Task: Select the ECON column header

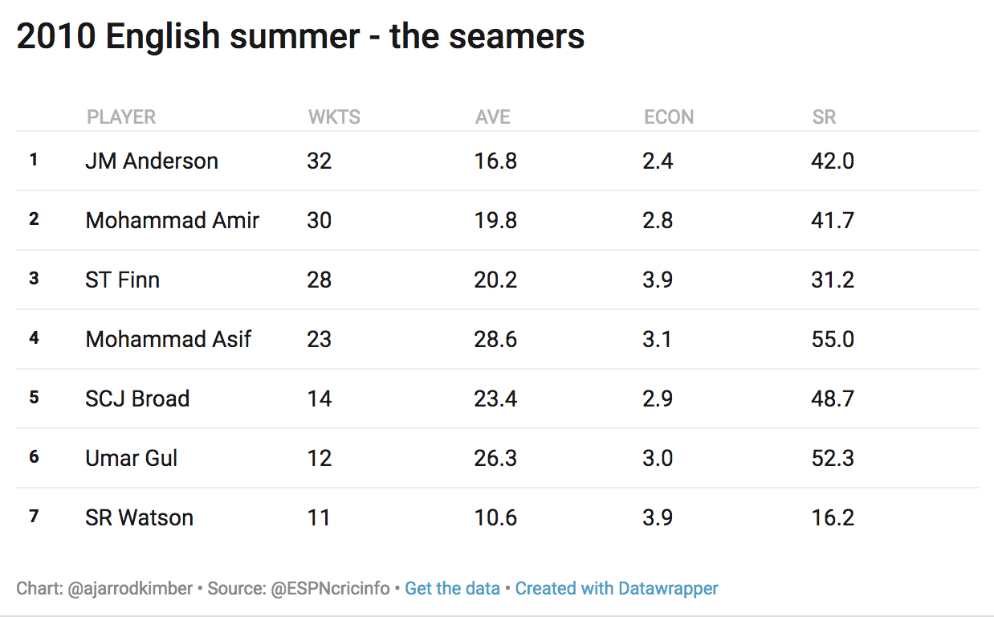Action: pyautogui.click(x=668, y=117)
